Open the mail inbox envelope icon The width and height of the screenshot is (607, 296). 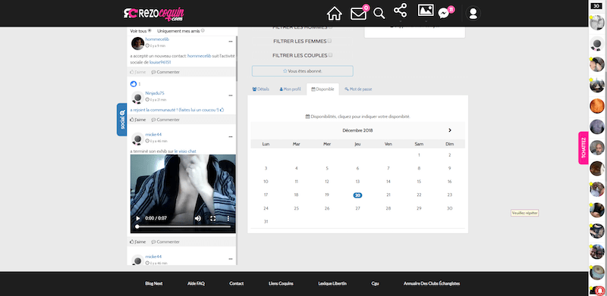pyautogui.click(x=358, y=14)
